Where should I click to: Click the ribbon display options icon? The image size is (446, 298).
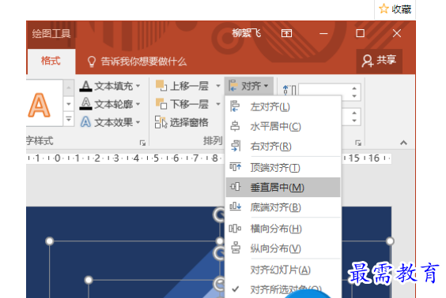tap(286, 33)
